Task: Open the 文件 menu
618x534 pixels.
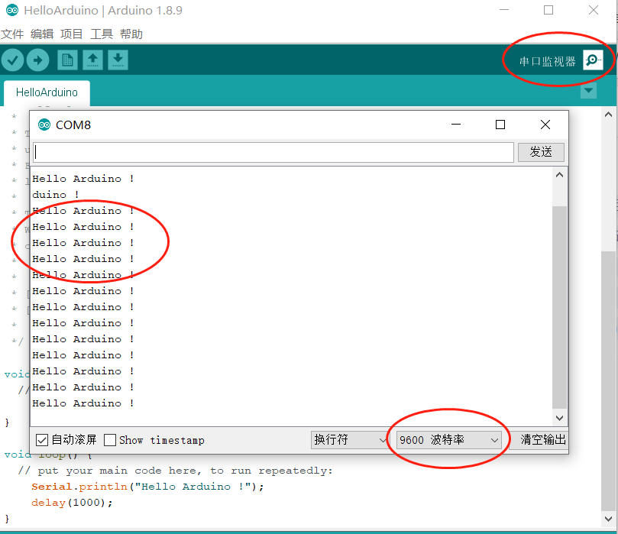Action: (12, 34)
